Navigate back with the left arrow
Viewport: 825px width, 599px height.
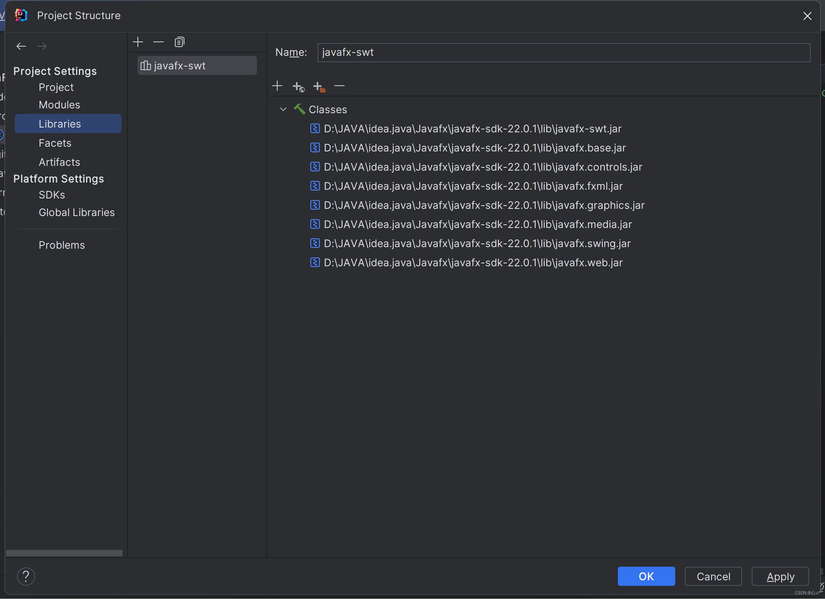point(21,46)
